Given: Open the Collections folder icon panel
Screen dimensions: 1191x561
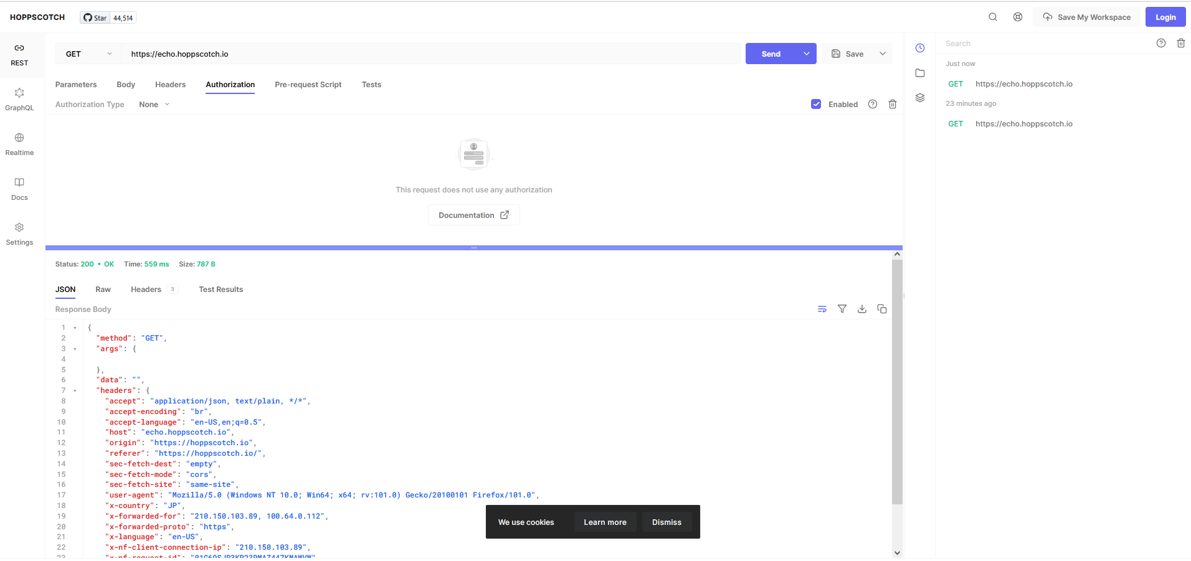Looking at the screenshot, I should tap(920, 73).
